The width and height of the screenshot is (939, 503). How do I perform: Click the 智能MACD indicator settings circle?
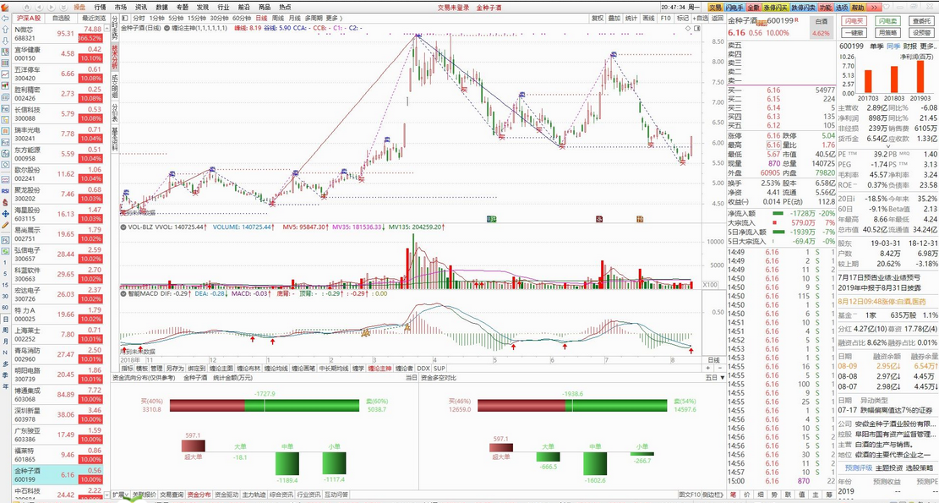tap(123, 294)
